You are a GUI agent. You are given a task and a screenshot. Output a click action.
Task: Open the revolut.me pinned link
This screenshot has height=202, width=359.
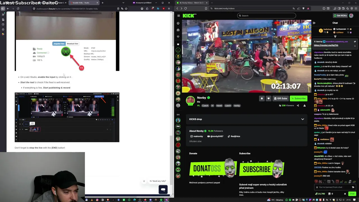pyautogui.click(x=326, y=45)
